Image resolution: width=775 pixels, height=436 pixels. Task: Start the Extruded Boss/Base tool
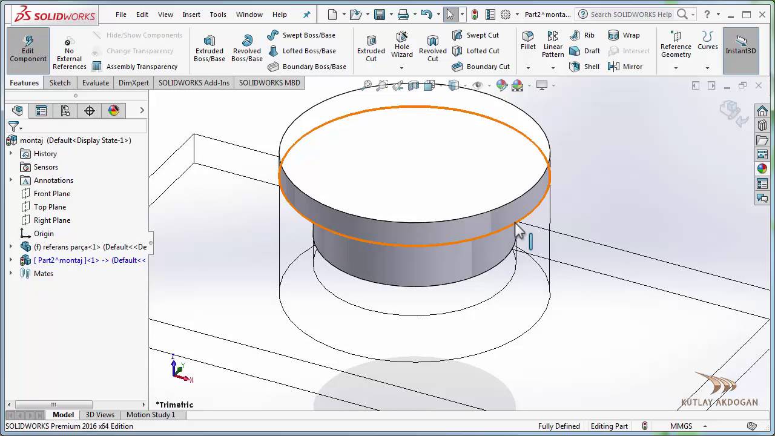[x=209, y=48]
